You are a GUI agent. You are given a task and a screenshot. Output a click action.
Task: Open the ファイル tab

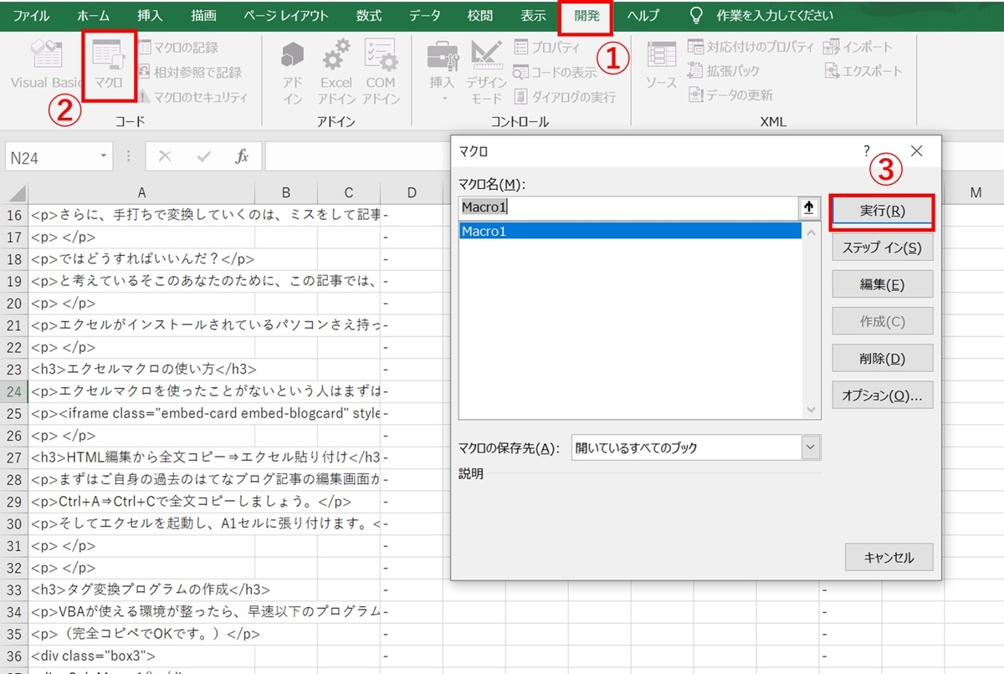pyautogui.click(x=31, y=16)
